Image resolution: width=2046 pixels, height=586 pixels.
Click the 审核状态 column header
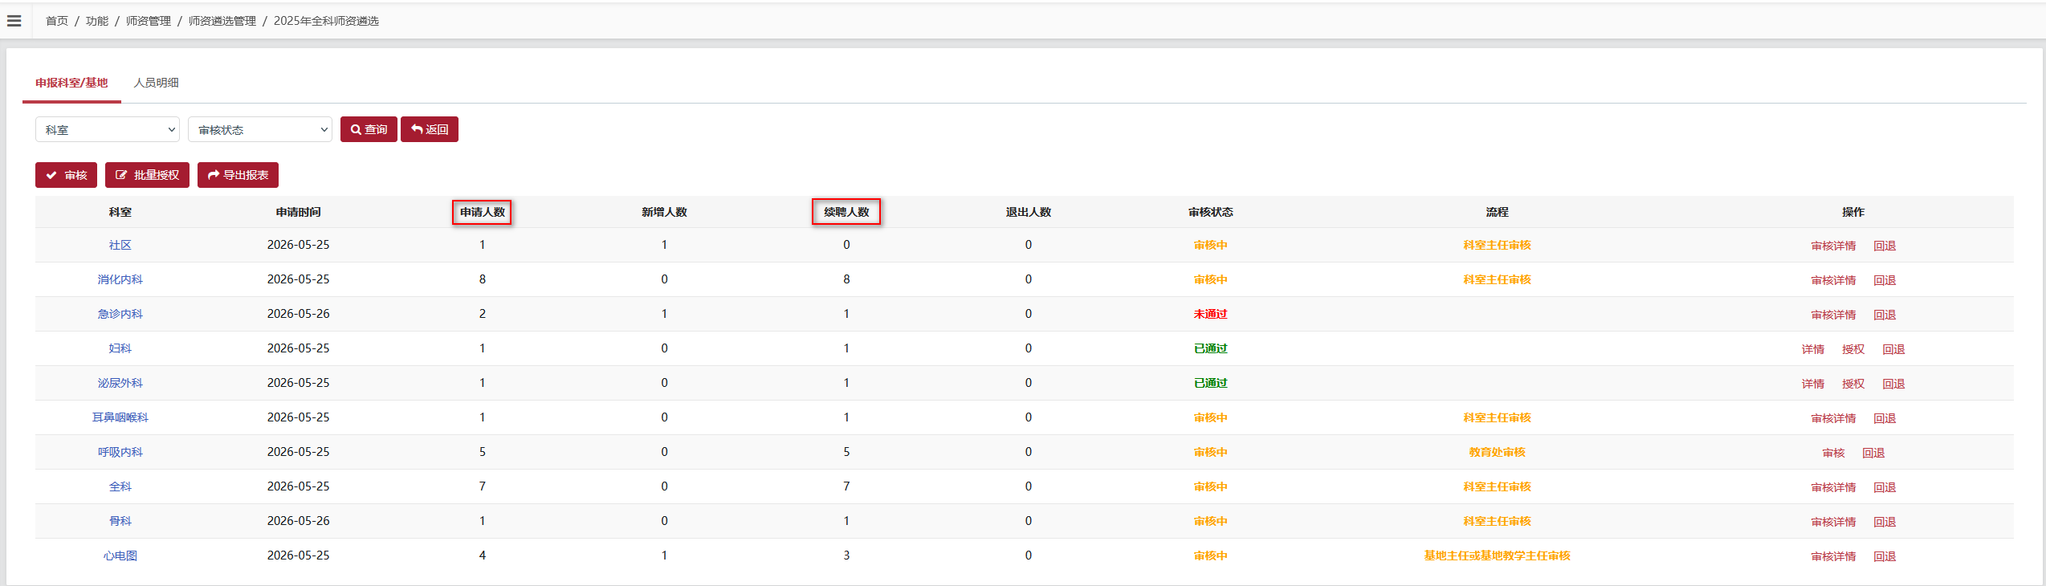(1211, 212)
